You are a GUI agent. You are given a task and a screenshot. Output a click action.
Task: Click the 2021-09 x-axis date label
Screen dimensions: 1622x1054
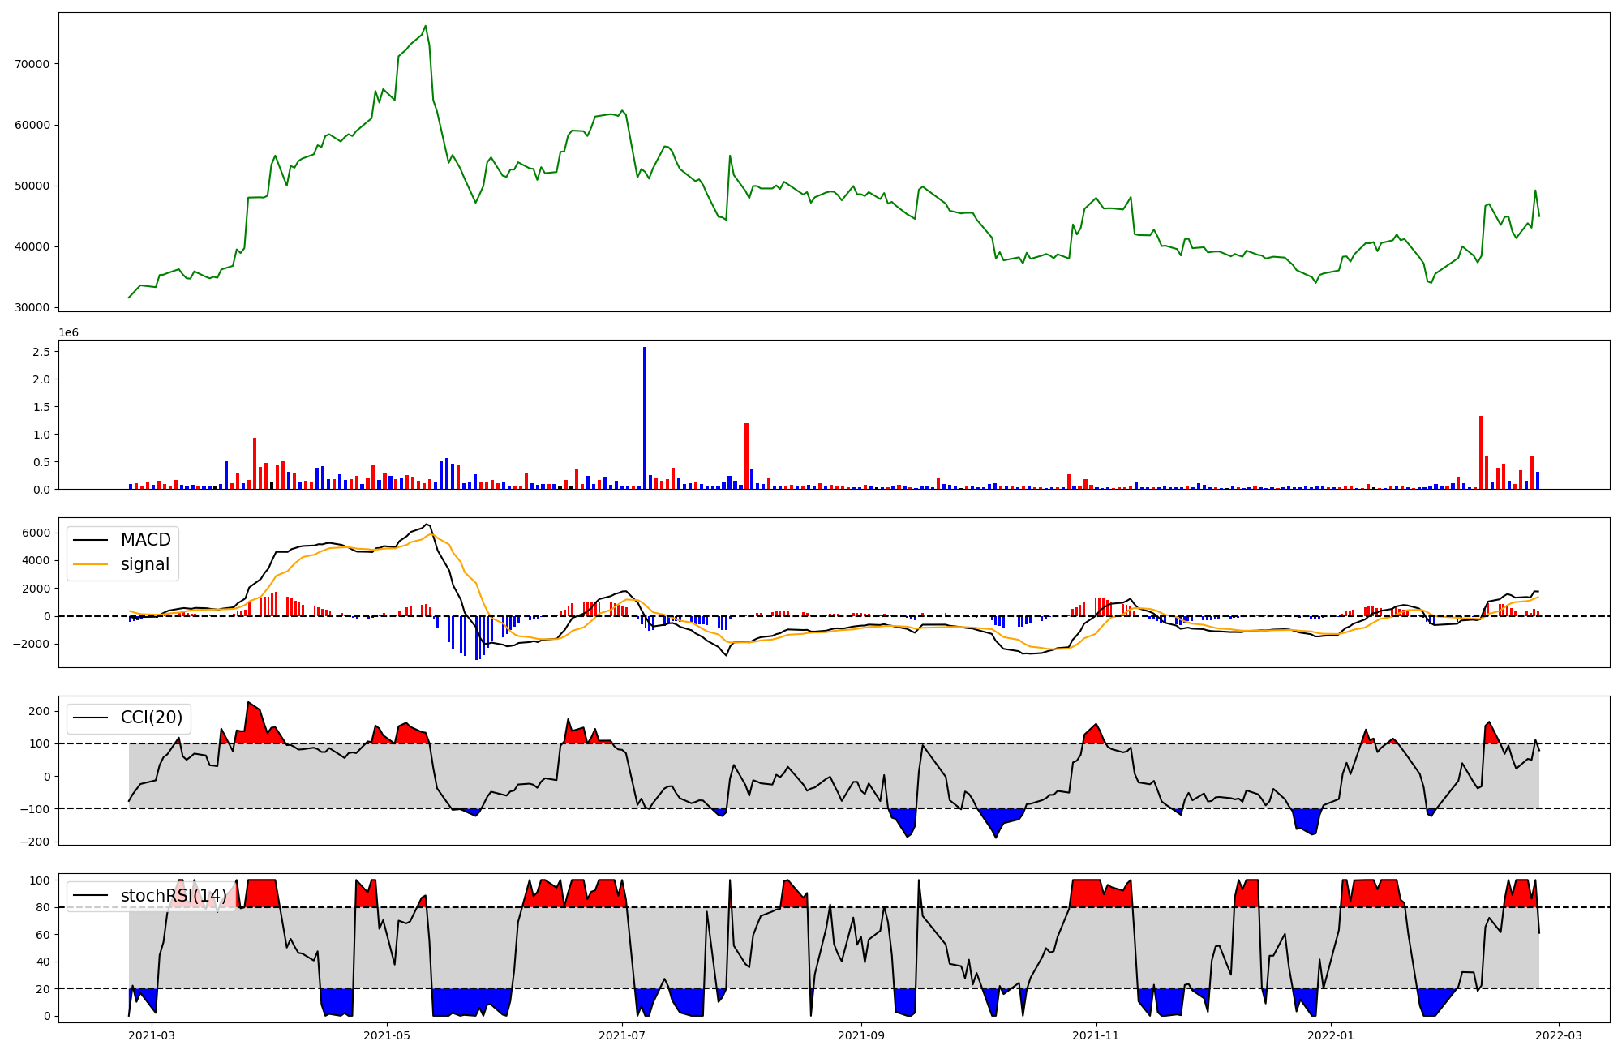tap(861, 1035)
